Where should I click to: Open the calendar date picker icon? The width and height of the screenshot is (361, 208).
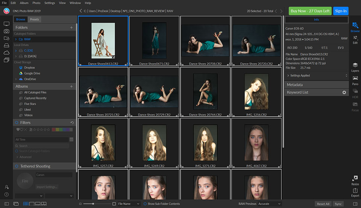click(71, 140)
